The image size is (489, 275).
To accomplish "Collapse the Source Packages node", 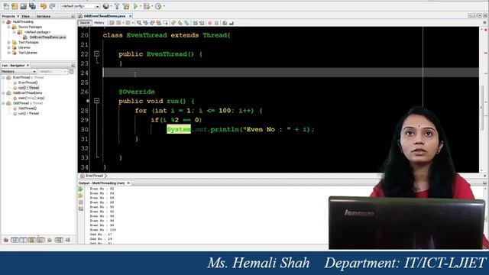I will tap(8, 27).
